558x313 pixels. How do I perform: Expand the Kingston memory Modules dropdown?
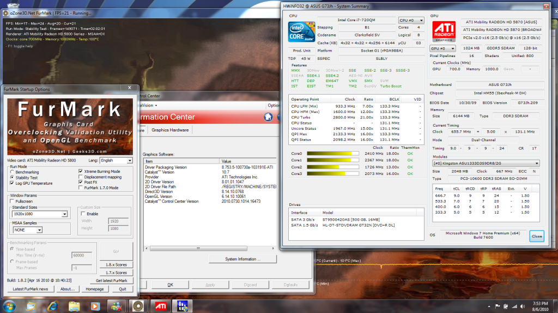coord(486,163)
